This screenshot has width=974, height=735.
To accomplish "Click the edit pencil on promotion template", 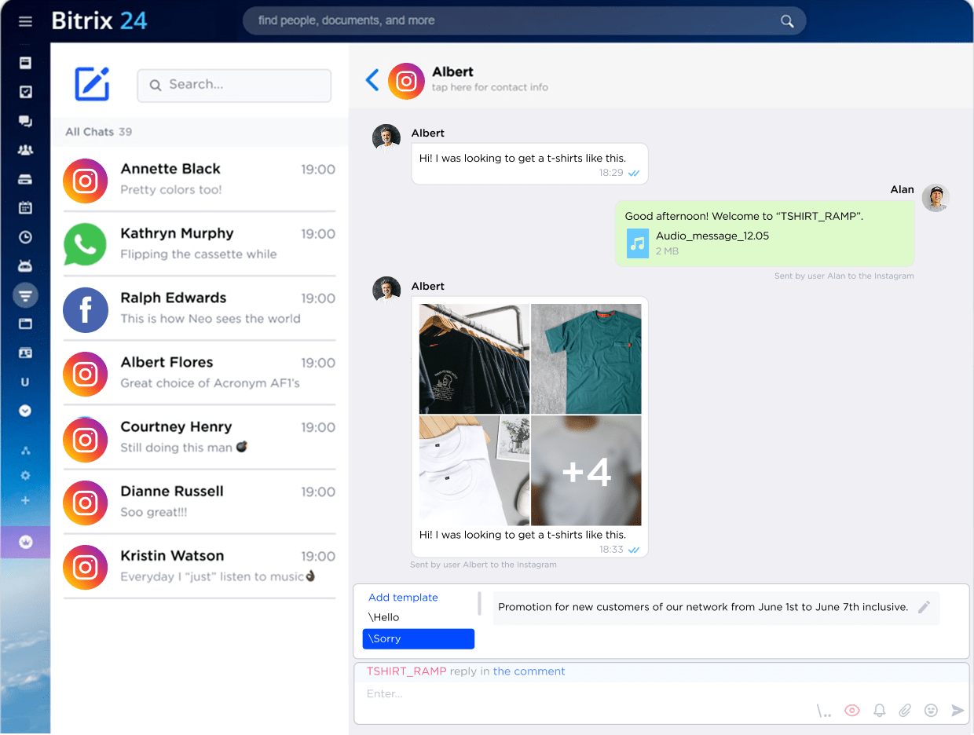I will [x=925, y=607].
